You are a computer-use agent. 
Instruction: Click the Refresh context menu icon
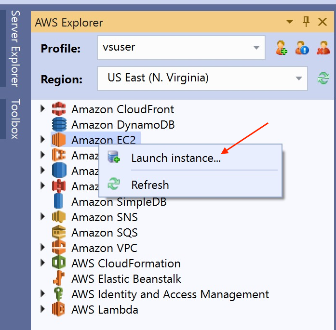pos(114,184)
